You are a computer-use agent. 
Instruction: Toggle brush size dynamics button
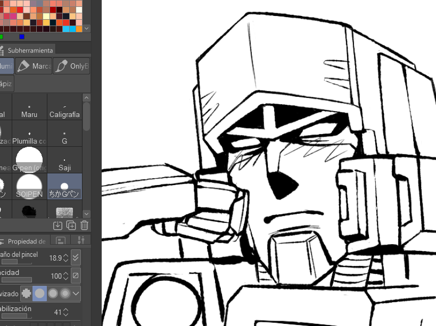(x=76, y=257)
